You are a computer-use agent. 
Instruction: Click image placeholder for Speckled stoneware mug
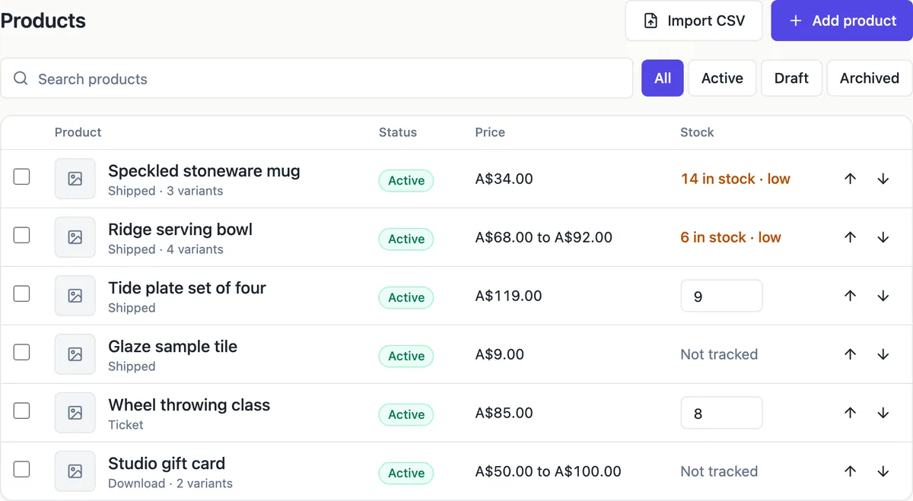75,179
